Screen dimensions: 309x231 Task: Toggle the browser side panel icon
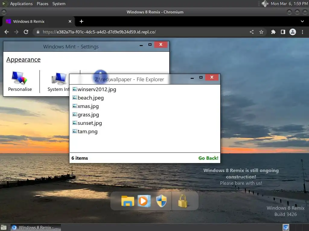tap(283, 32)
